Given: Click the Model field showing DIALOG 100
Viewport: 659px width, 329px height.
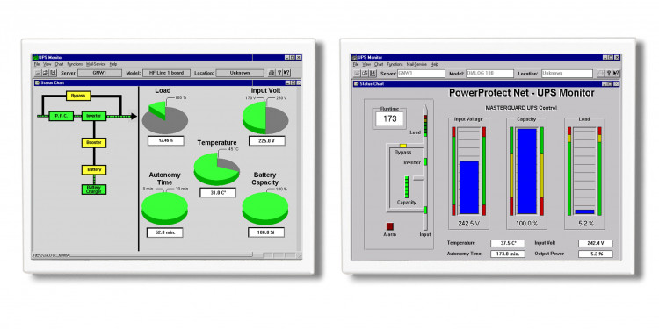Looking at the screenshot, I should click(489, 74).
